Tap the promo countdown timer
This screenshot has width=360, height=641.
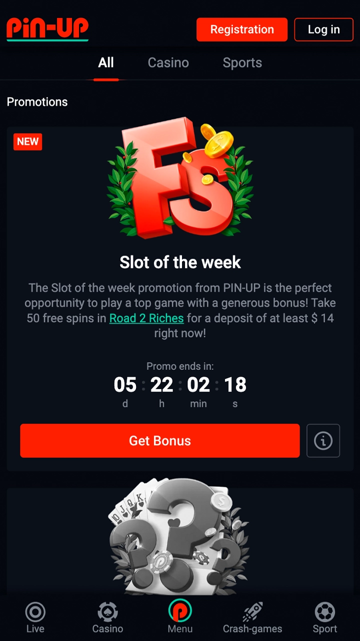coord(180,391)
